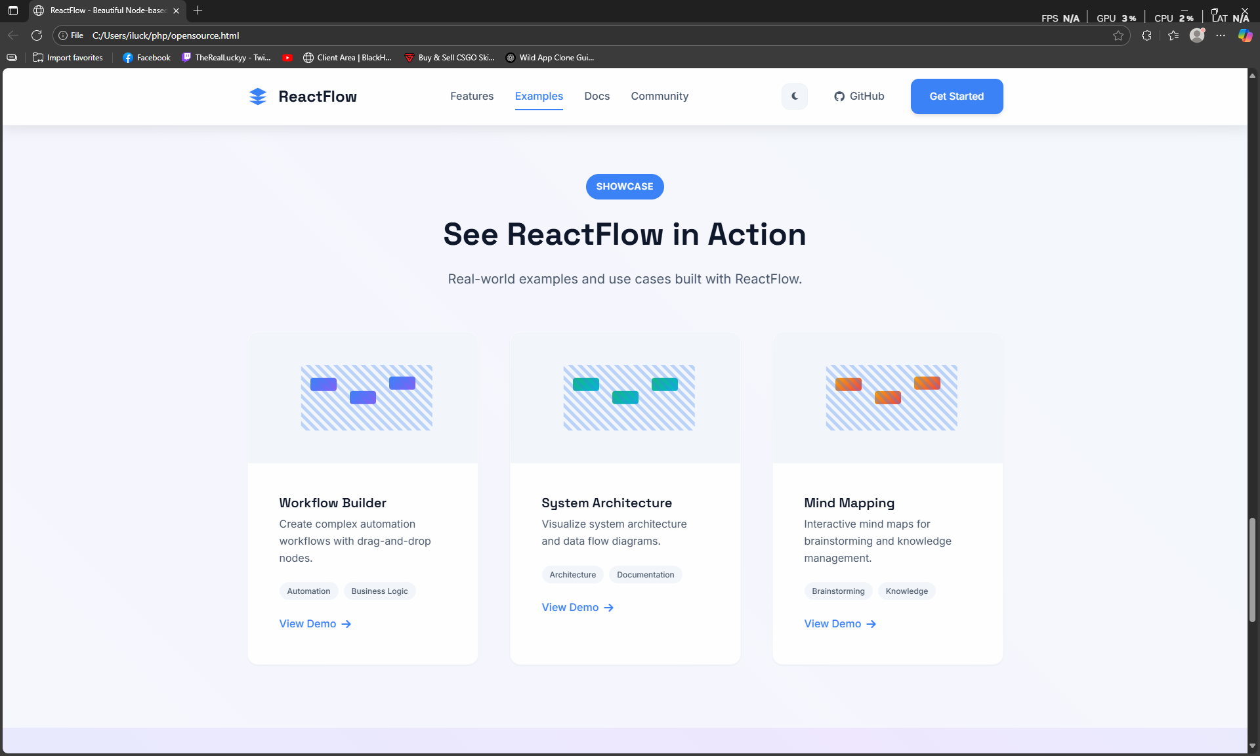Click the page vertical scrollbar thumb

(x=1252, y=570)
